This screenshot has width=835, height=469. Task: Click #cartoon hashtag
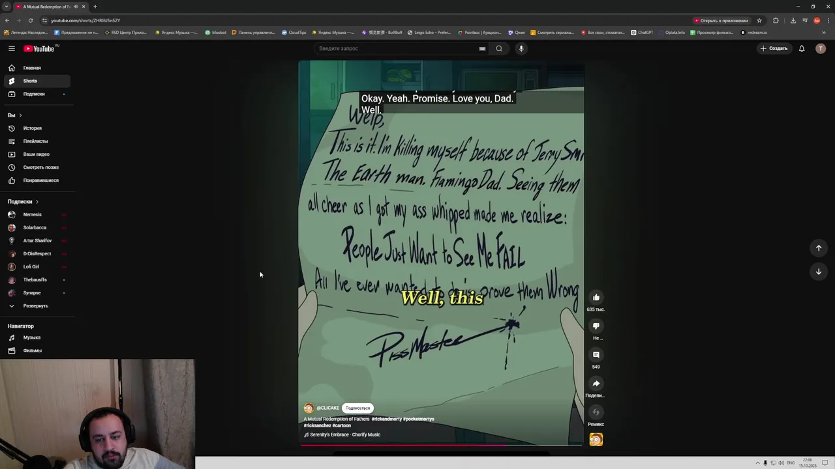pyautogui.click(x=341, y=425)
